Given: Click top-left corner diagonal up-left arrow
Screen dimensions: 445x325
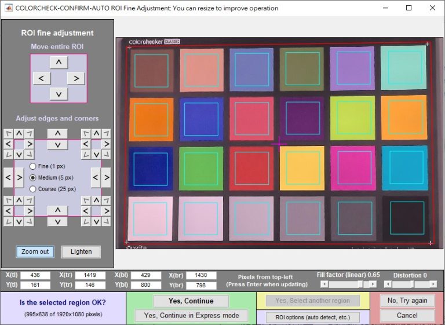Looking at the screenshot, I should tap(9, 133).
